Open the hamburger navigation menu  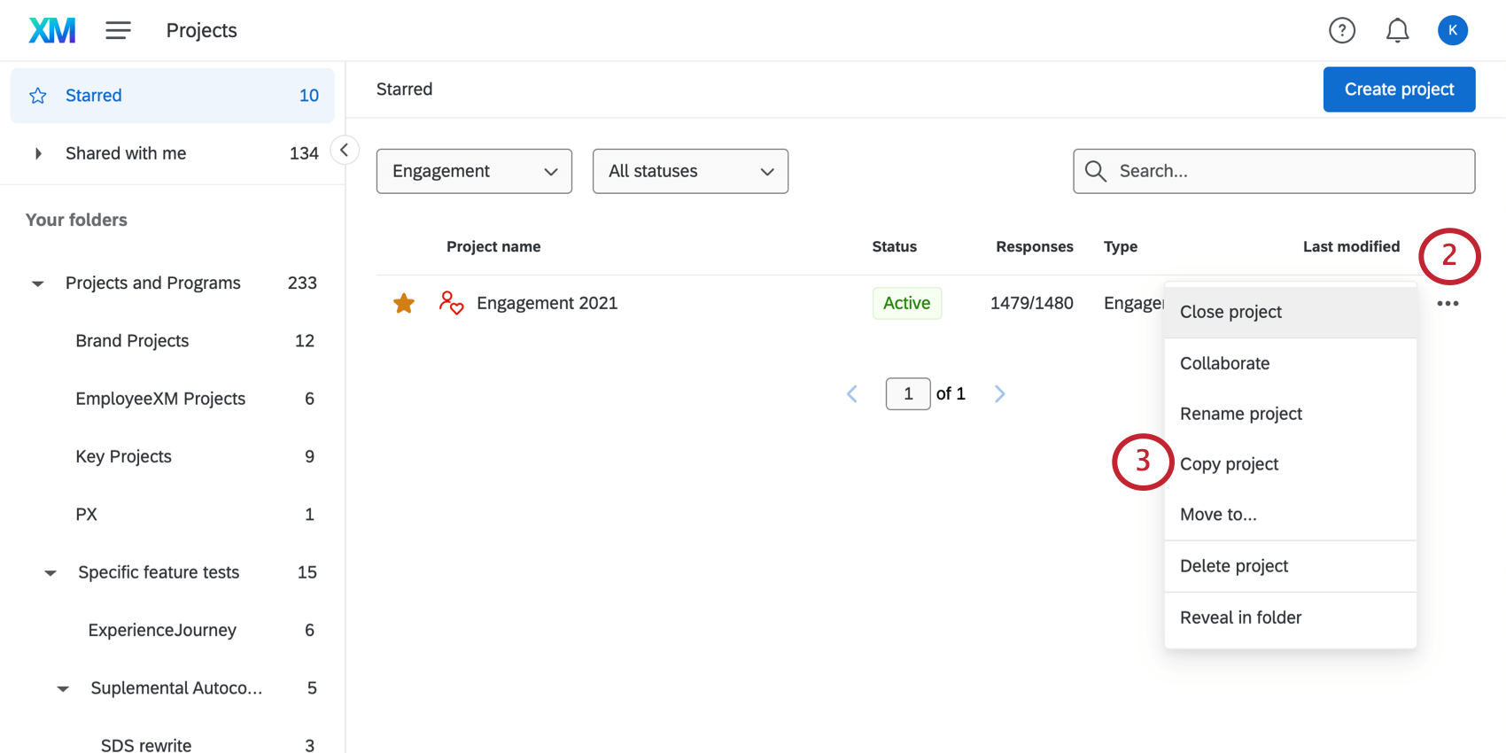118,29
